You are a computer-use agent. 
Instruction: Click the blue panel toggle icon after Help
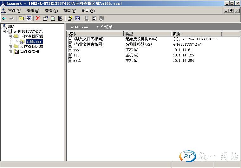tap(77, 18)
